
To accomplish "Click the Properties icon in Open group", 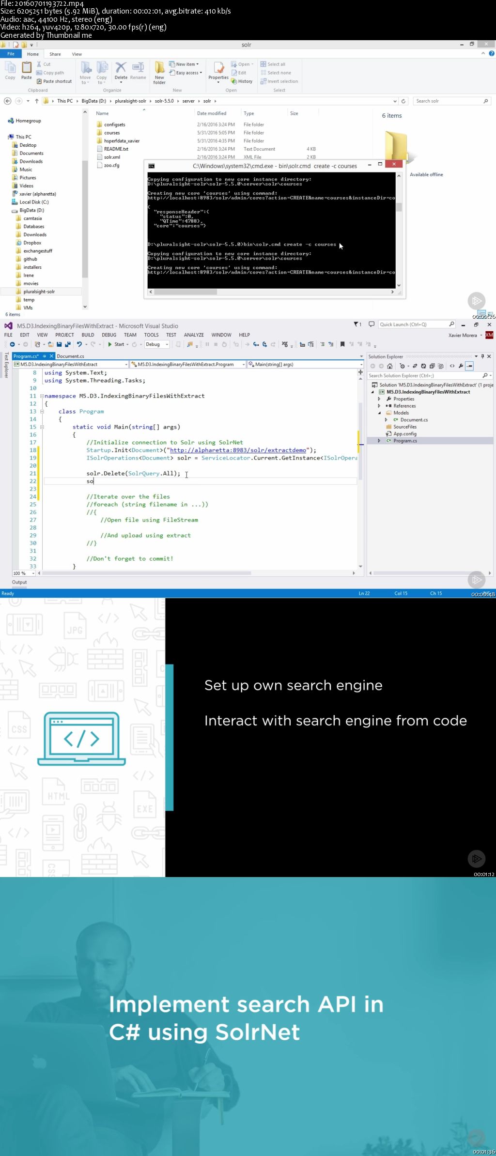I will pos(218,67).
